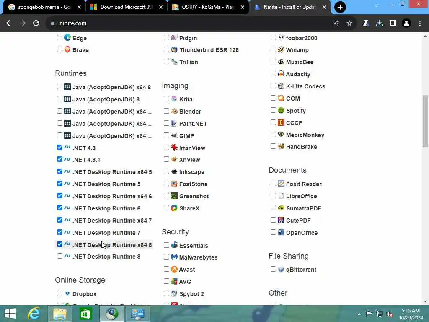This screenshot has height=322, width=429.
Task: Show hidden system tray icons
Action: 359,314
